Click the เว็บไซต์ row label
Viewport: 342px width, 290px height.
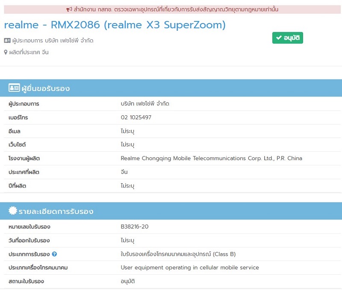[17, 144]
